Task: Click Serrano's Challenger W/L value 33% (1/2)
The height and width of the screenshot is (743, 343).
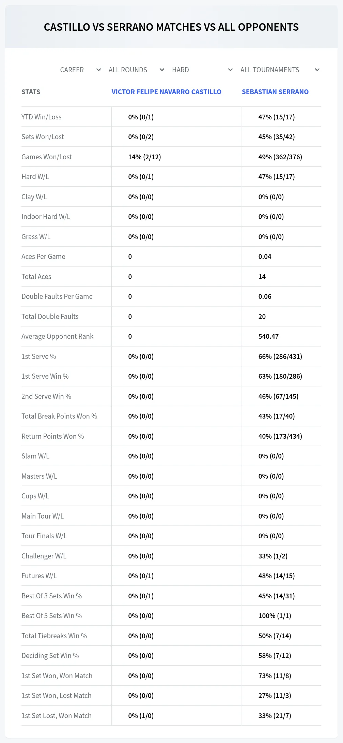Action: click(x=273, y=556)
